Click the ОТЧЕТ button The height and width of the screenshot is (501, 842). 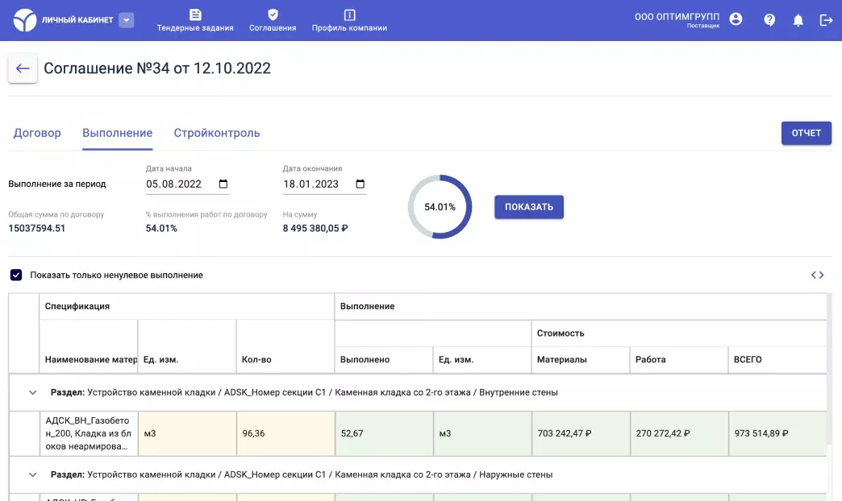(x=806, y=133)
